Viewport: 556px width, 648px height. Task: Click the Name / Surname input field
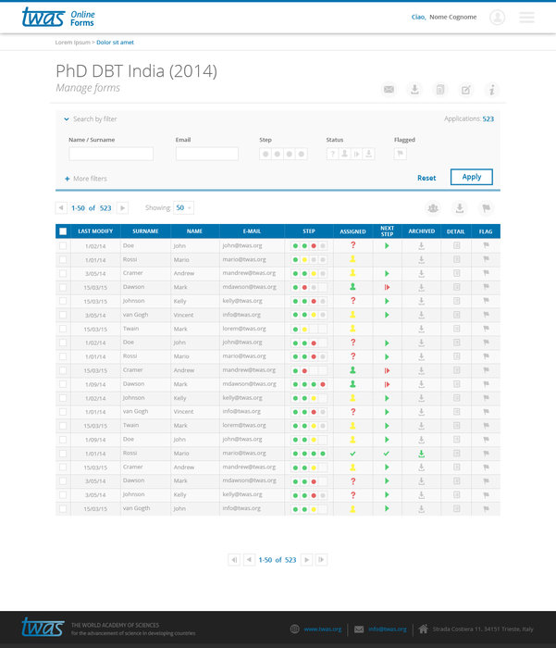[x=110, y=154]
